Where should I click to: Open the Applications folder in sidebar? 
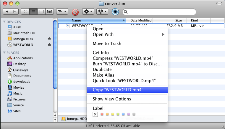point(23,58)
